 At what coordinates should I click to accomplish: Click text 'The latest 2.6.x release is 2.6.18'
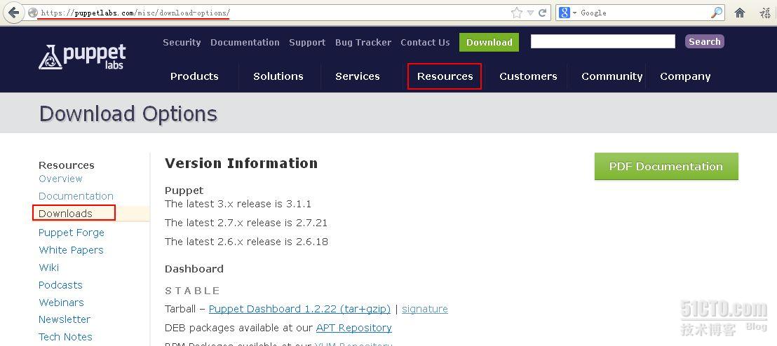coord(246,242)
